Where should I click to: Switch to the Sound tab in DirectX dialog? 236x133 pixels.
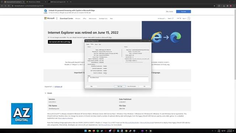(96, 44)
